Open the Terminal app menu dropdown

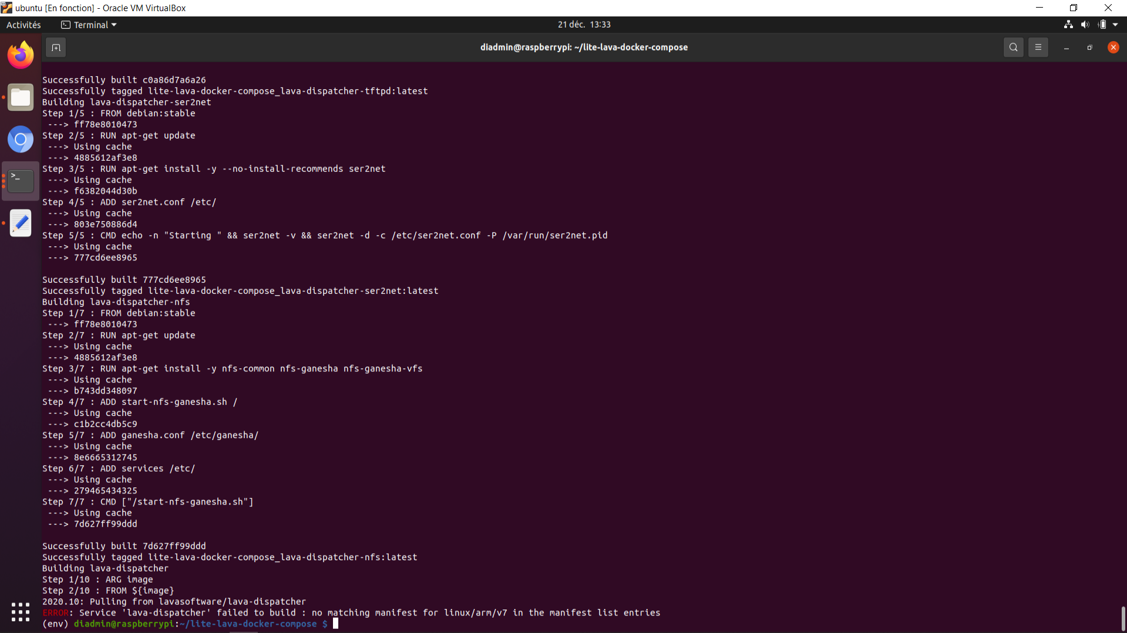point(89,25)
